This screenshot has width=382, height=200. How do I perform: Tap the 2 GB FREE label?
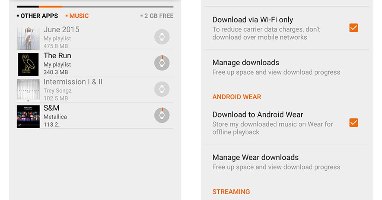pyautogui.click(x=159, y=16)
